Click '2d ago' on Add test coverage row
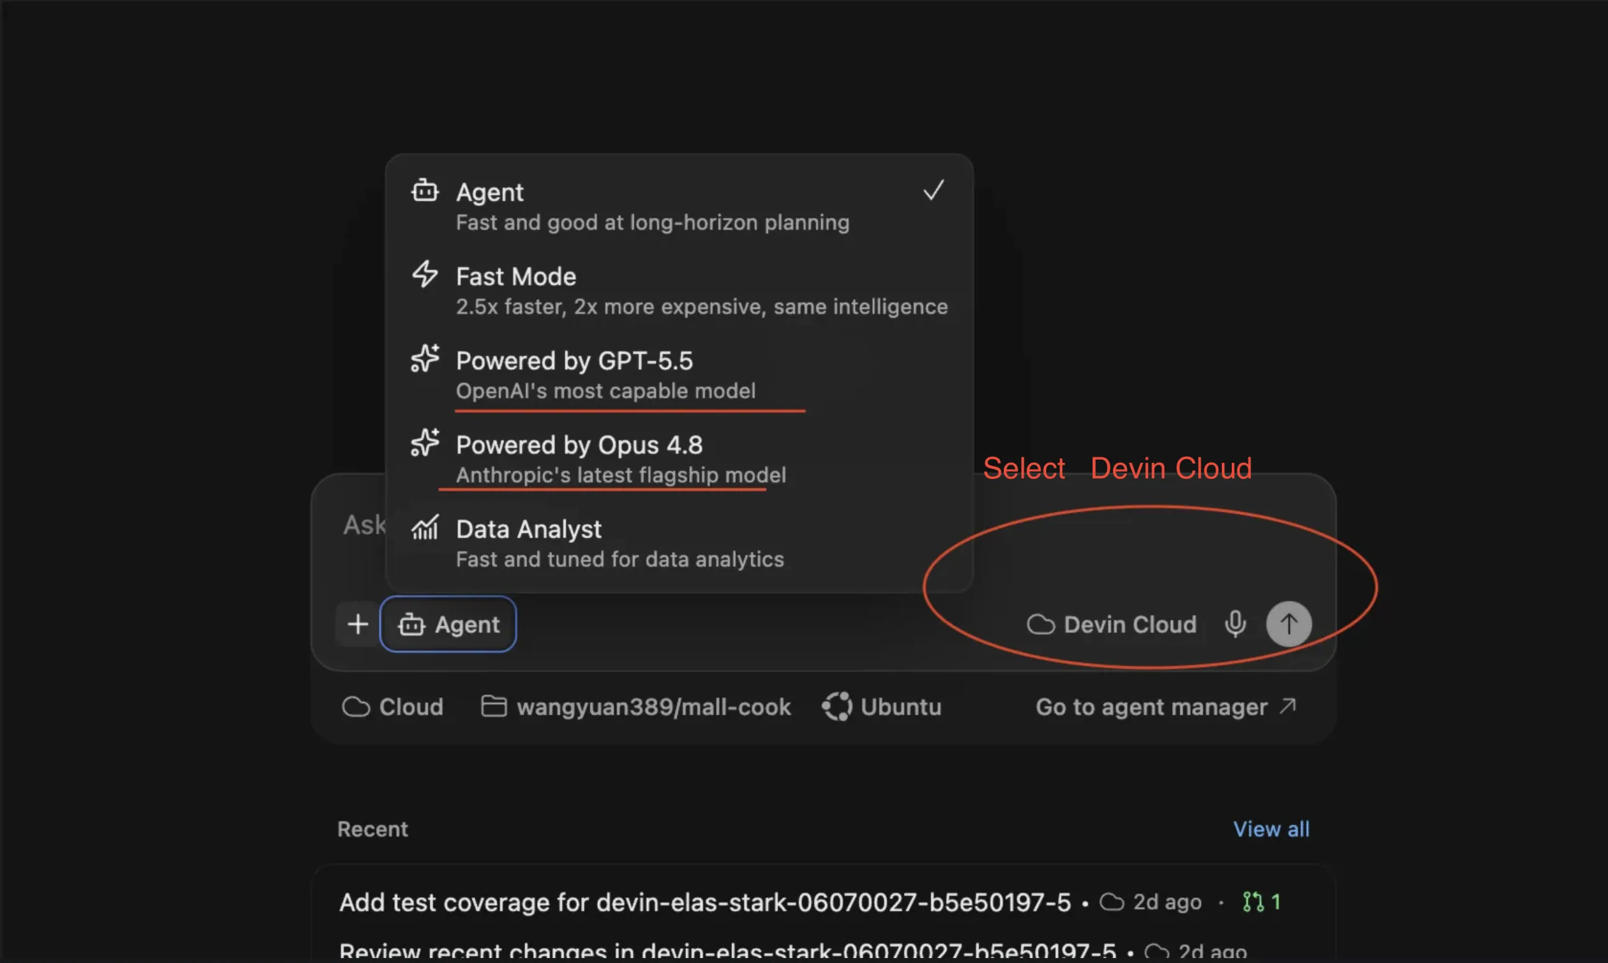 (x=1167, y=902)
